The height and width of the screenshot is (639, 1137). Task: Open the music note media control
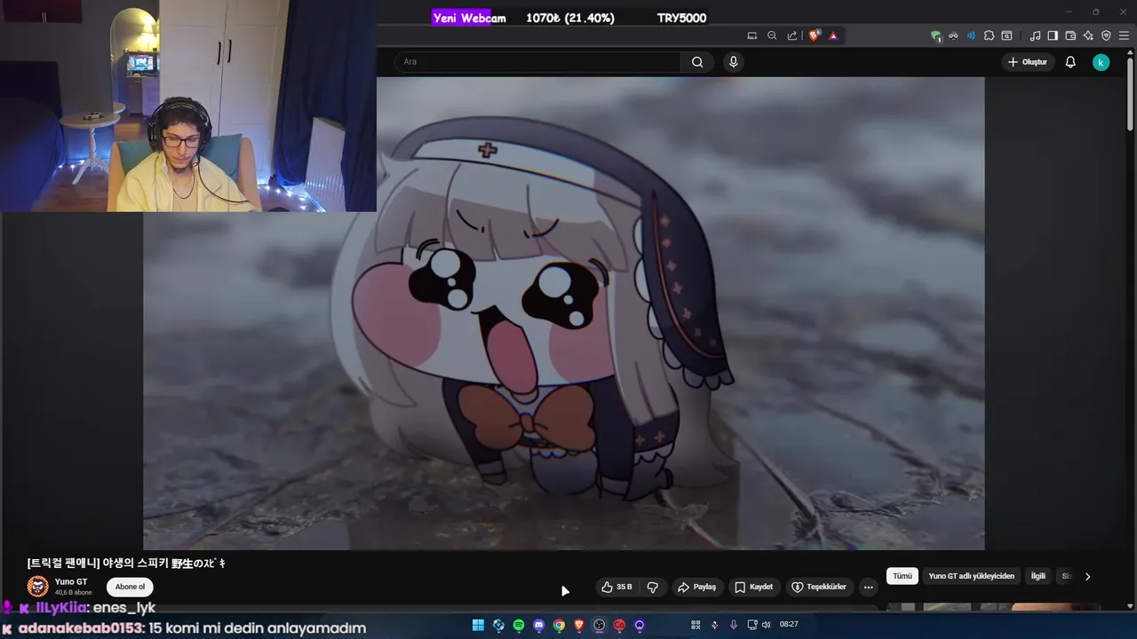pyautogui.click(x=1035, y=35)
